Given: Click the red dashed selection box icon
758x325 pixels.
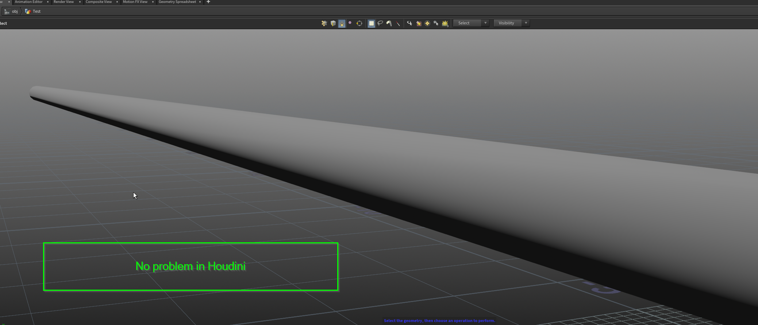Looking at the screenshot, I should tap(419, 23).
